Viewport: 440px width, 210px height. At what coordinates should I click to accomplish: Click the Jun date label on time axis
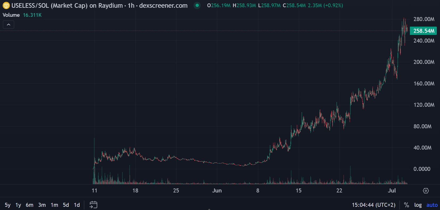click(217, 191)
